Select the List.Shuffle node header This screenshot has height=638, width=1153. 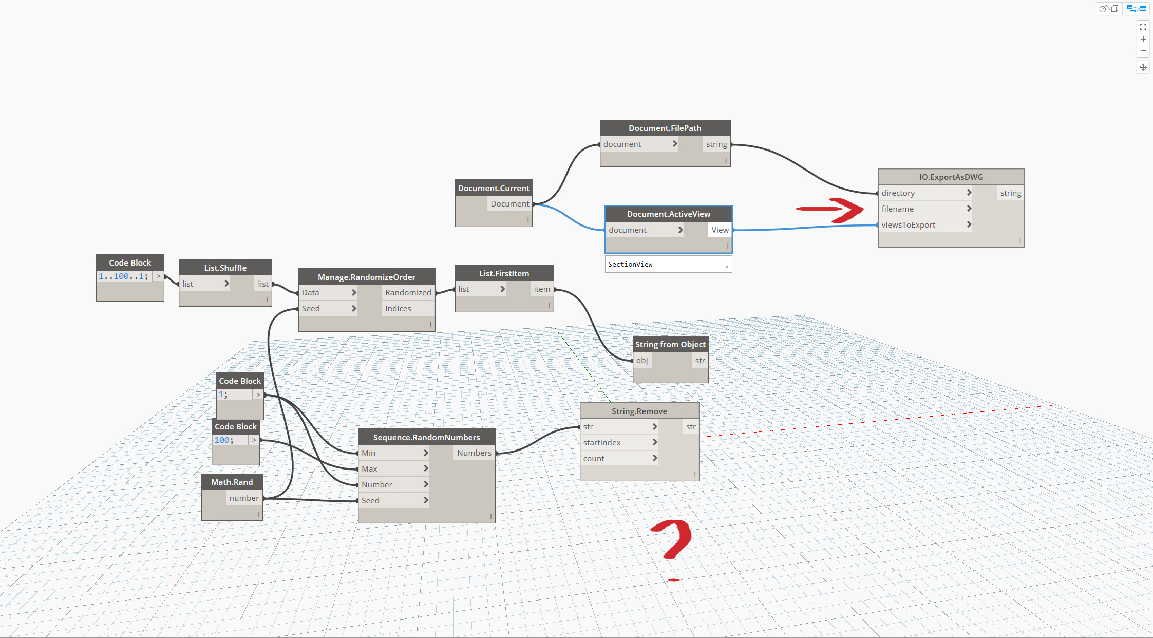click(225, 268)
